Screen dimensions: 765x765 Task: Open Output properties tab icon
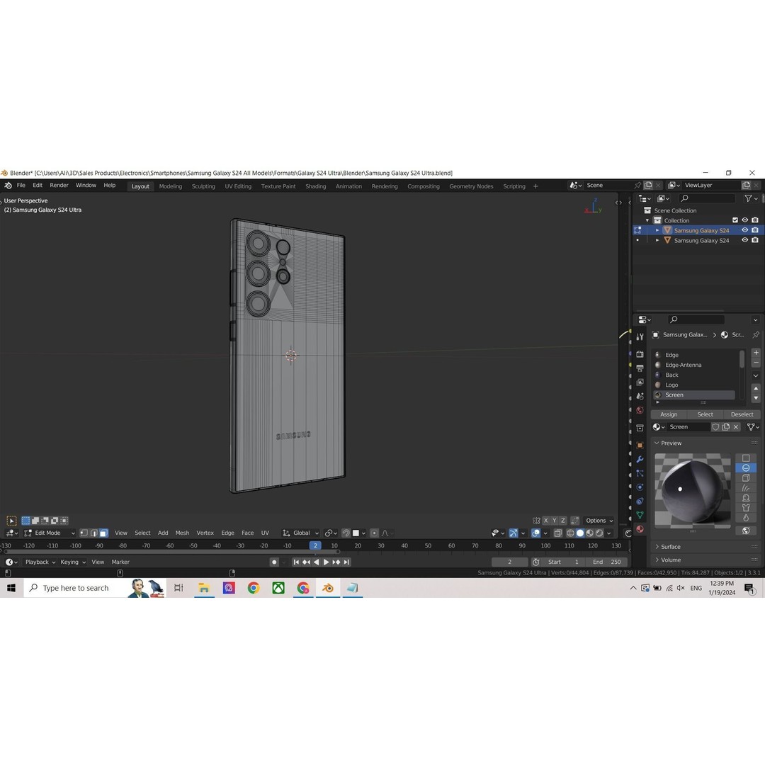point(640,368)
